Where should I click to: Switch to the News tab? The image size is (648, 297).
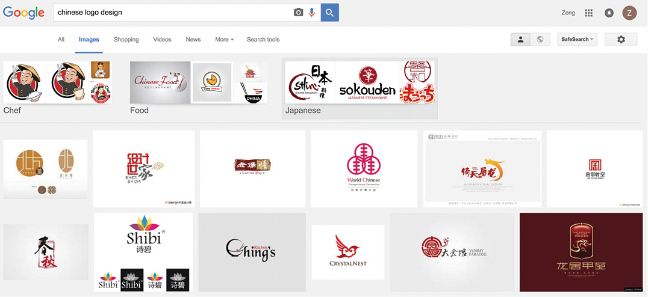(193, 40)
